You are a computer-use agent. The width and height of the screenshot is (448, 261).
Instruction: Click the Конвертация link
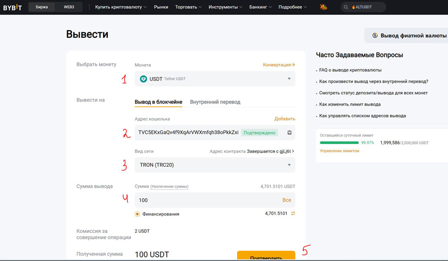point(279,65)
